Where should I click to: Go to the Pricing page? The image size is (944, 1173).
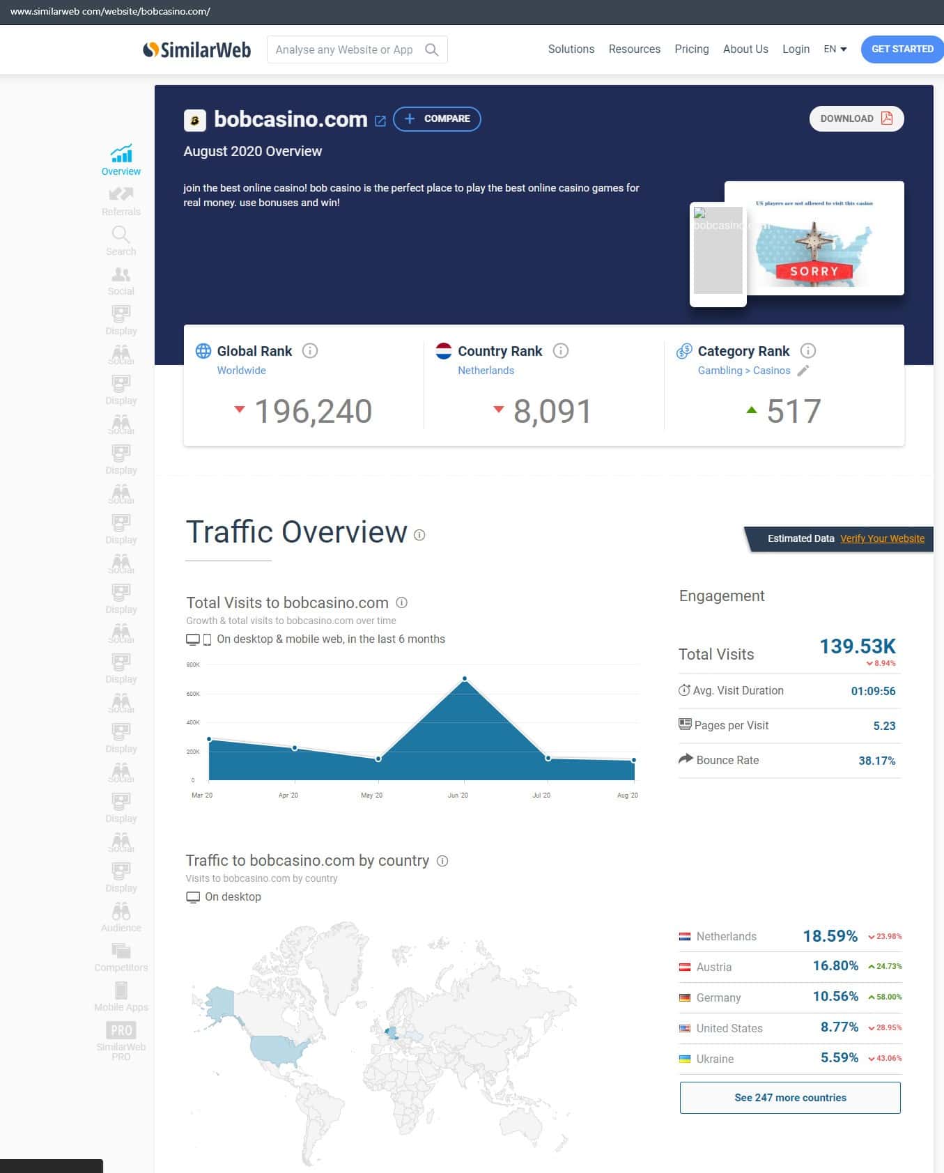(x=692, y=49)
